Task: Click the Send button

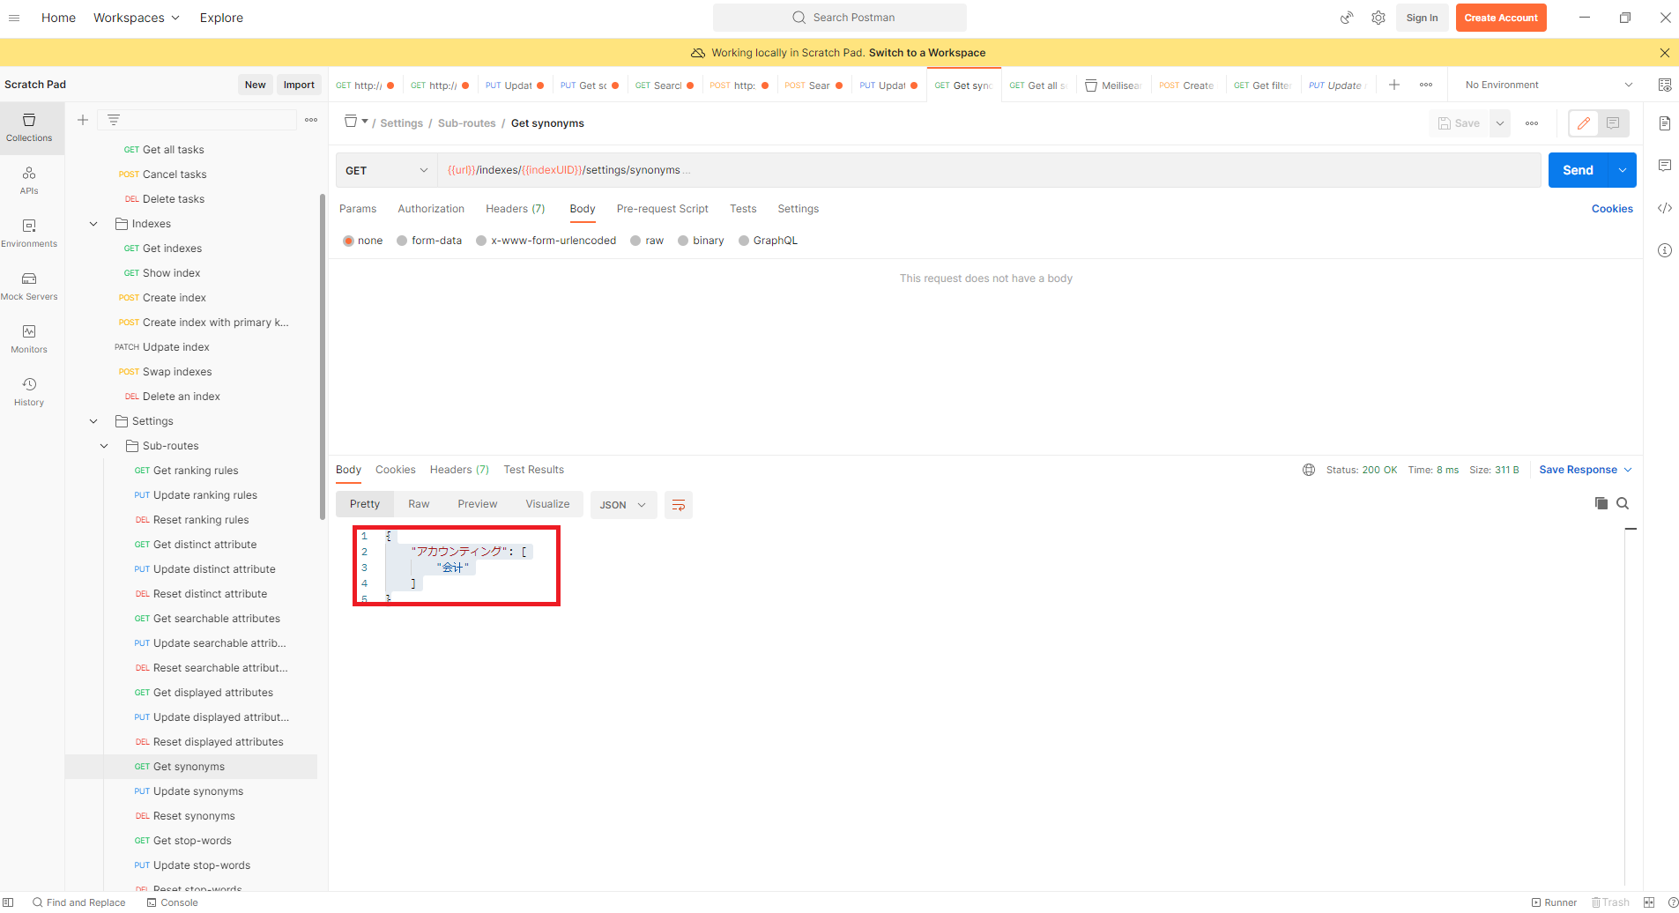Action: [1578, 169]
